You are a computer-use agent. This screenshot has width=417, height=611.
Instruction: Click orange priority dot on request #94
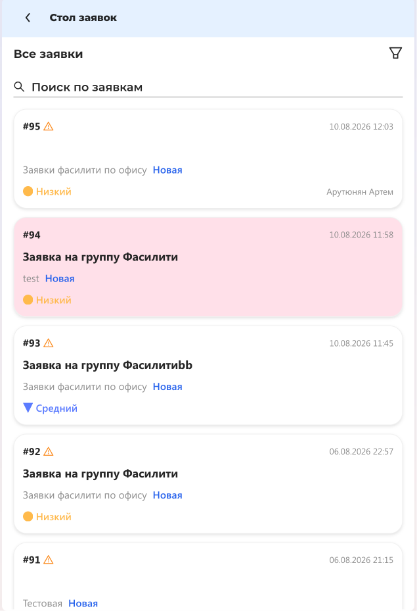28,300
